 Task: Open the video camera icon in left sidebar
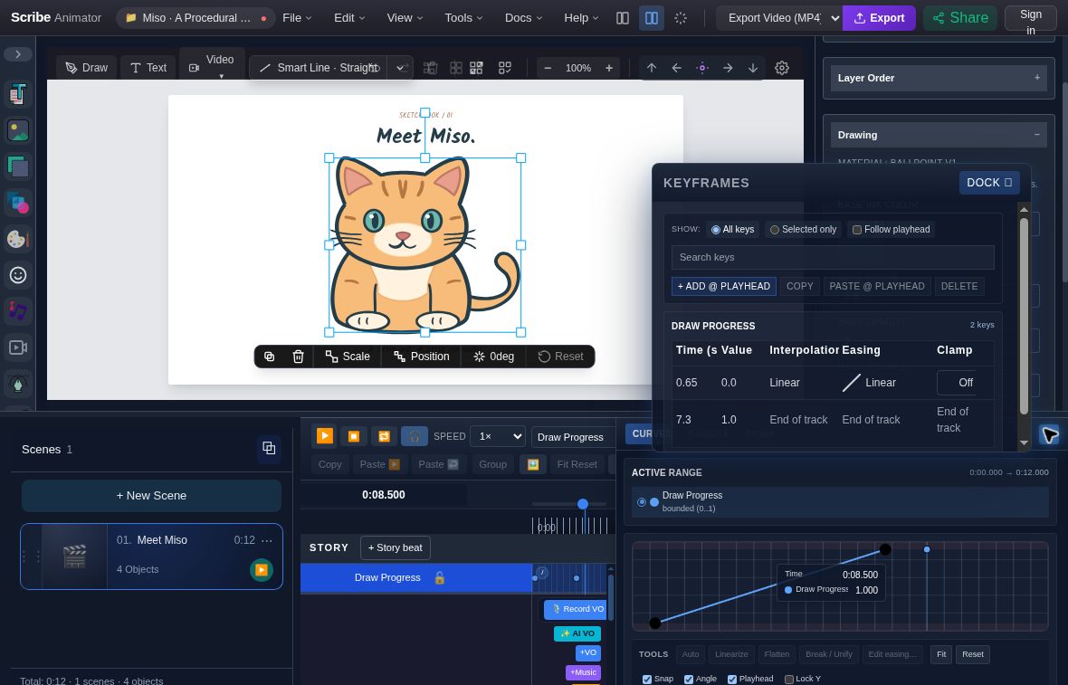pos(18,347)
